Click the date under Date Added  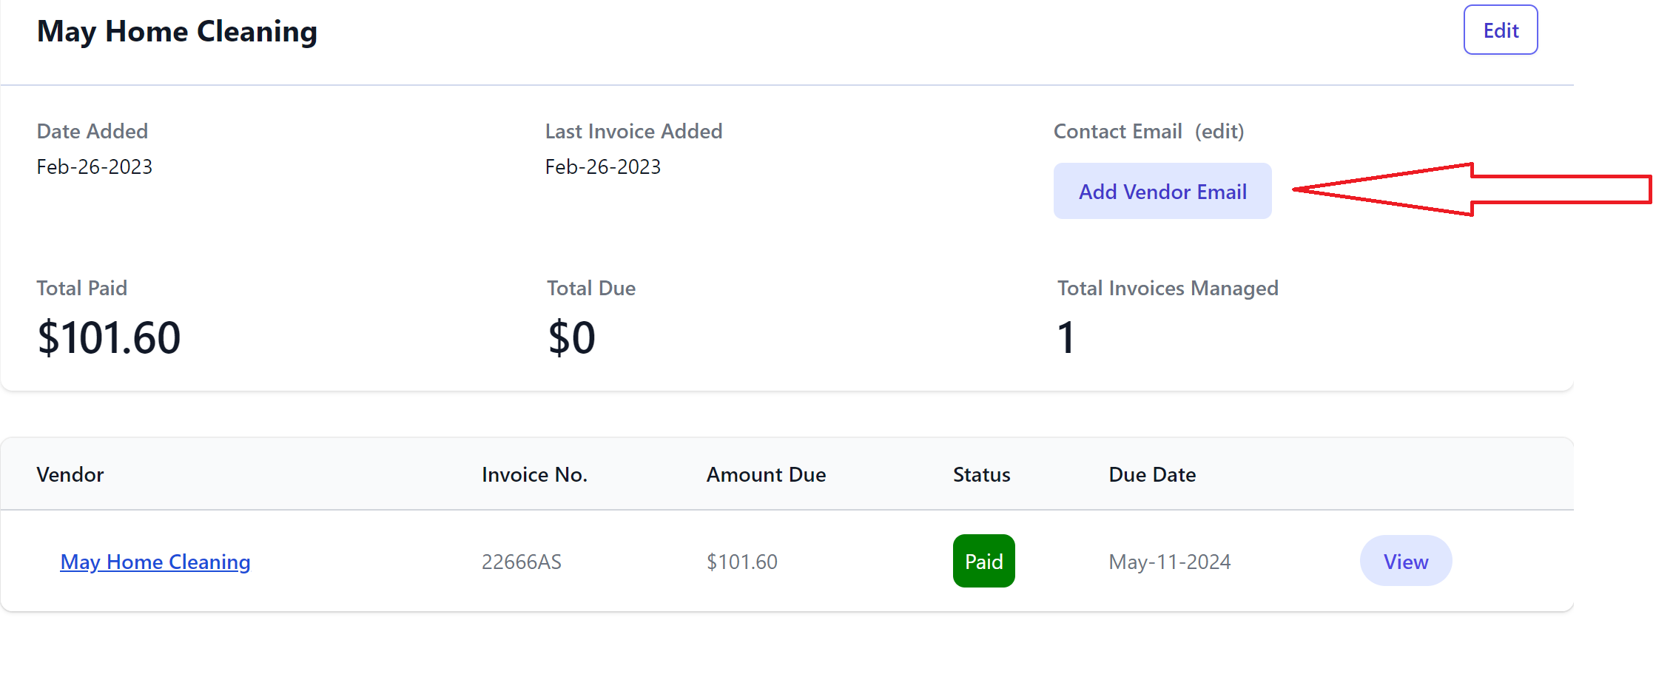[95, 167]
